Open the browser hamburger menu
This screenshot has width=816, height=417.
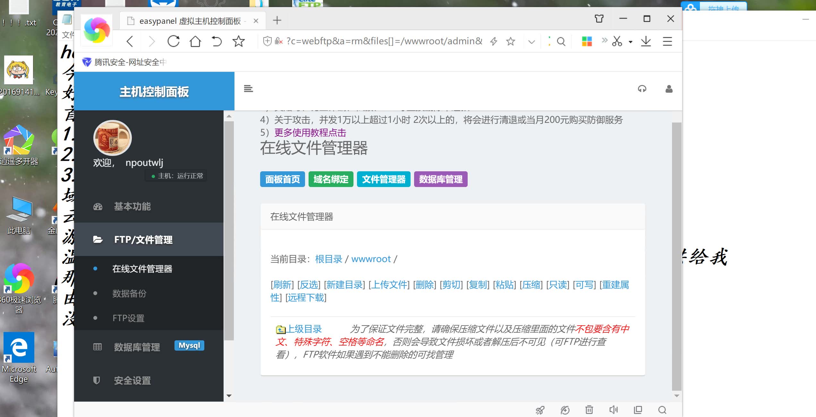coord(667,41)
